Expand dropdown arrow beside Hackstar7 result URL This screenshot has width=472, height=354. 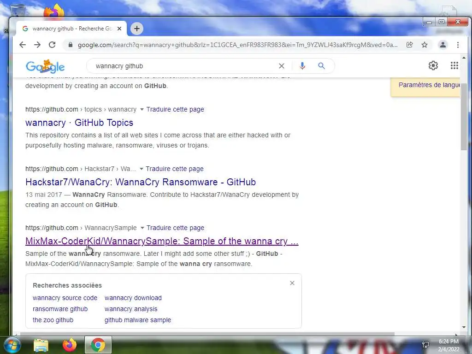tap(141, 169)
